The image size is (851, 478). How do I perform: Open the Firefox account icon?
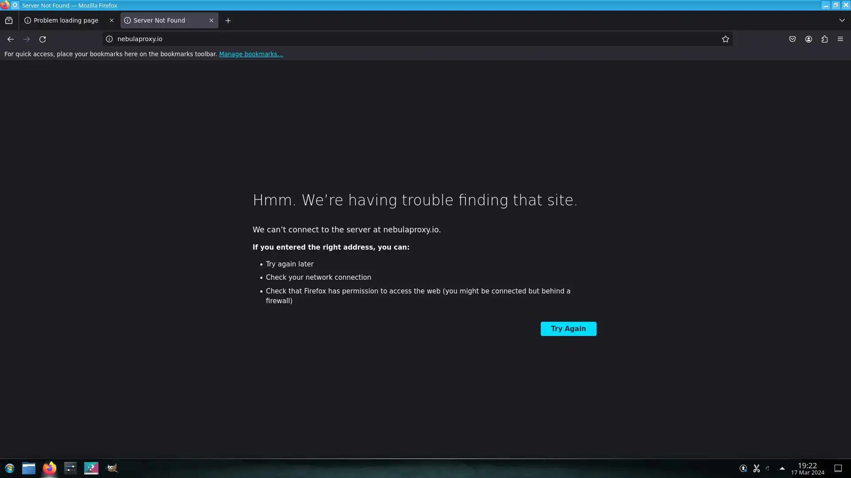coord(808,39)
